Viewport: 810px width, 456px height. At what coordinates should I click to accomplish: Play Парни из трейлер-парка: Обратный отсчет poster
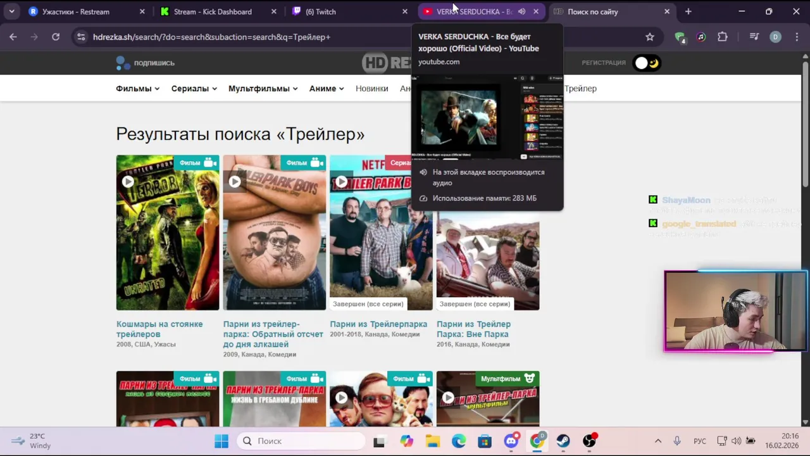point(235,182)
